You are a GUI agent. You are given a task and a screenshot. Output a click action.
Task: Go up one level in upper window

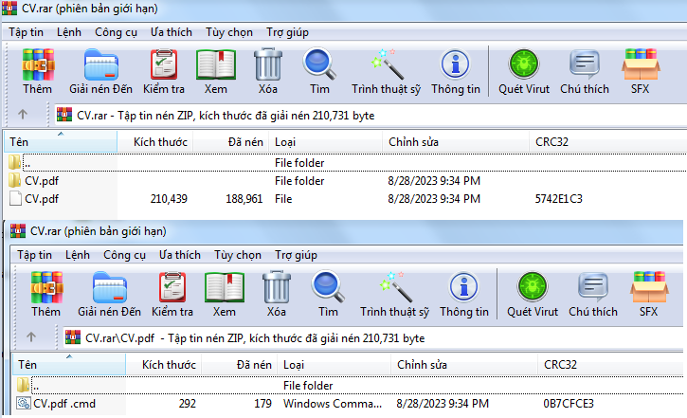click(23, 115)
